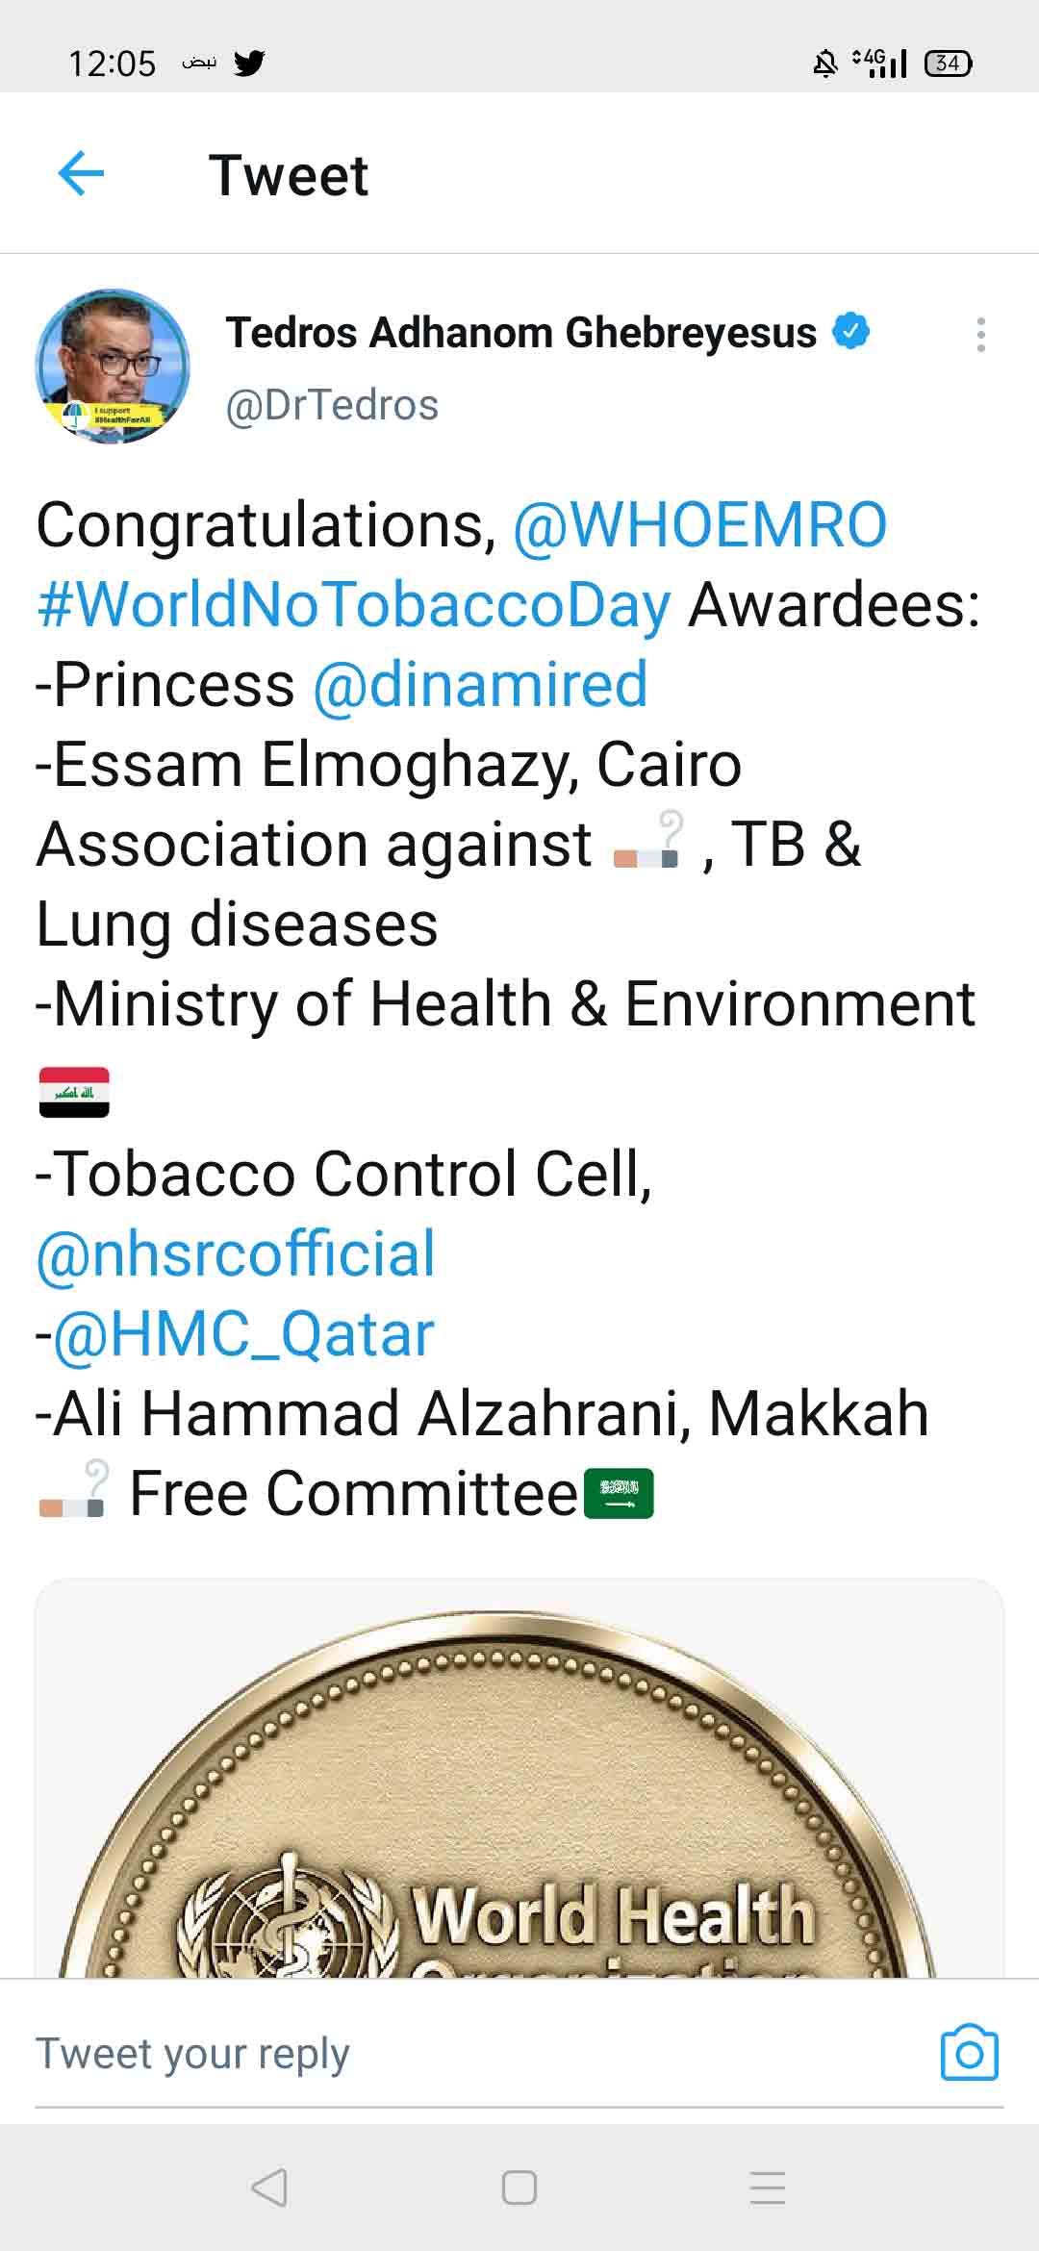Tap the blue verified badge
Image resolution: width=1039 pixels, height=2251 pixels.
(x=850, y=332)
